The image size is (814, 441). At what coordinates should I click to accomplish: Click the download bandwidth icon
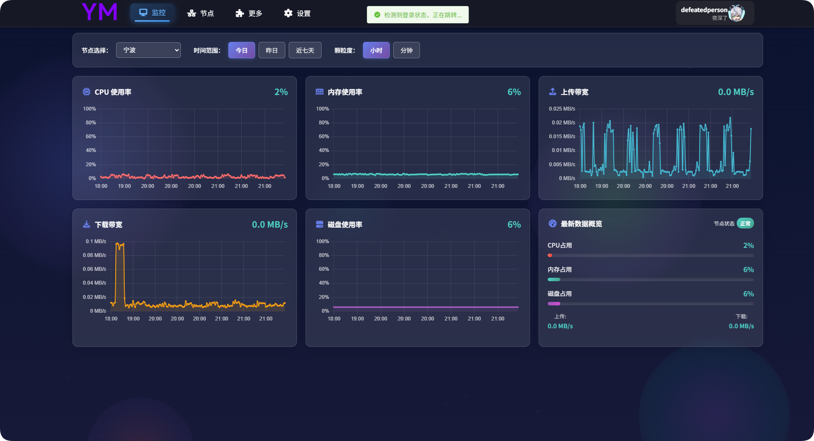[x=86, y=224]
